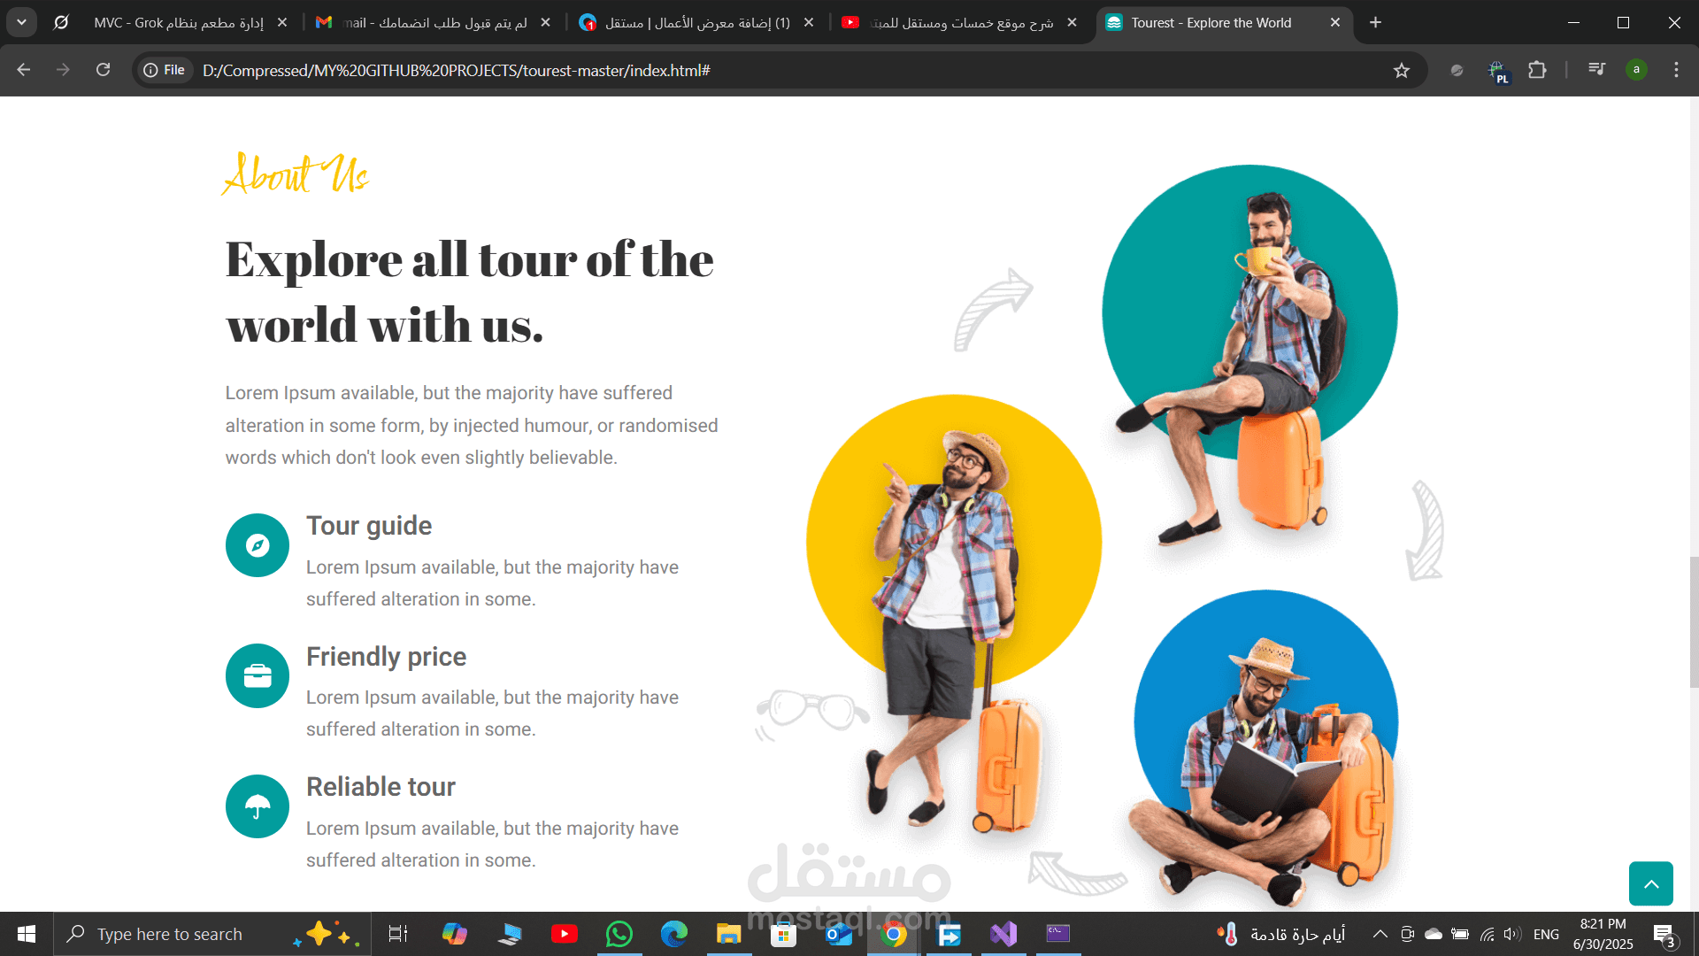
Task: Click the address bar URL
Action: (x=456, y=70)
